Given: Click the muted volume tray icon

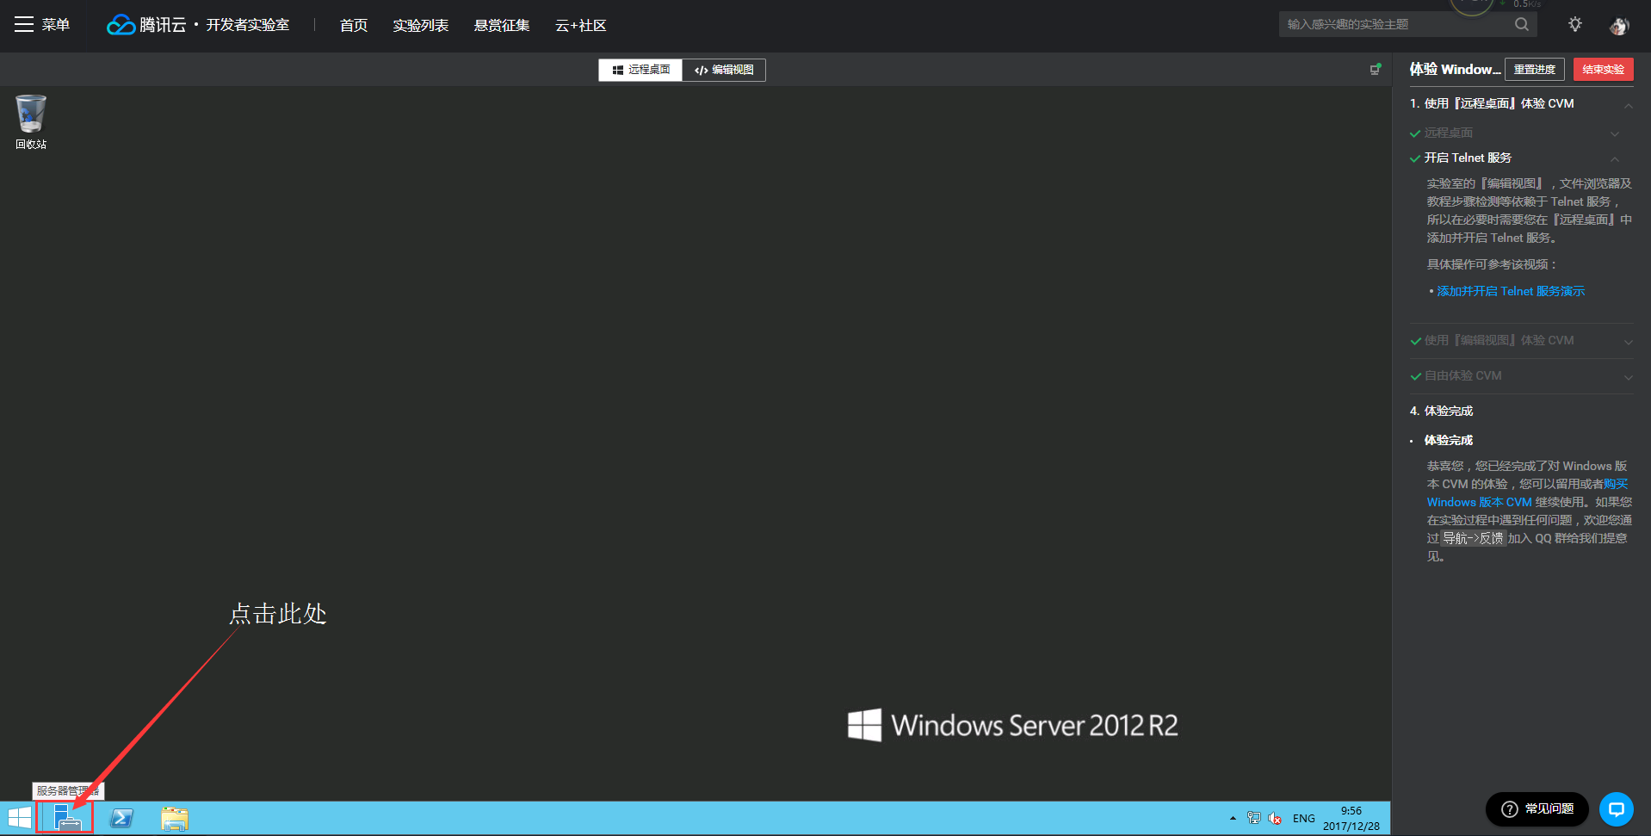Looking at the screenshot, I should point(1275,818).
